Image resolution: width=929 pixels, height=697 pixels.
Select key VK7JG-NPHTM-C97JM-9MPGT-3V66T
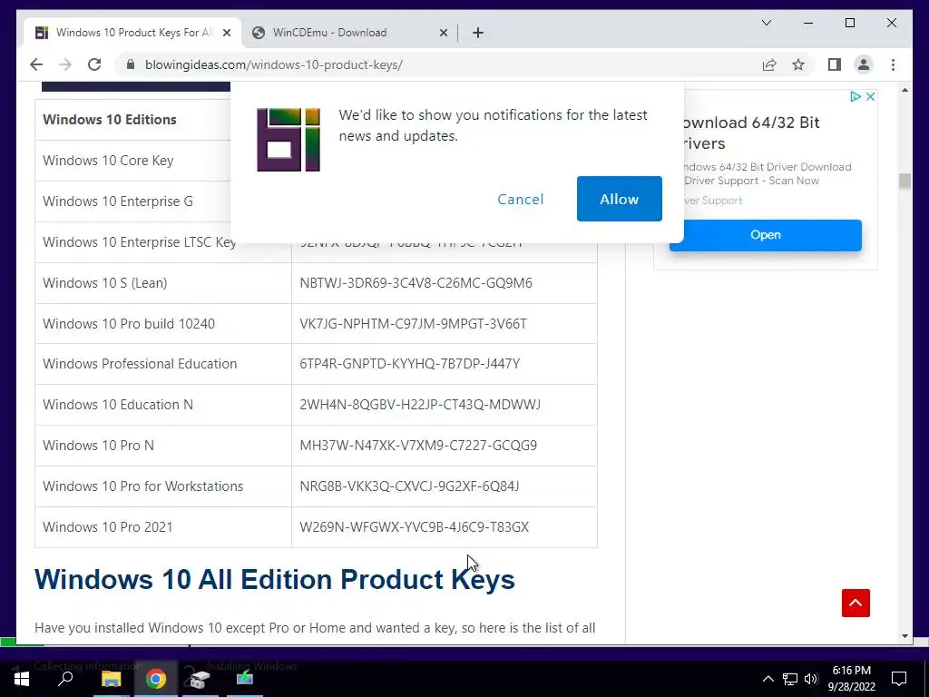(x=413, y=324)
